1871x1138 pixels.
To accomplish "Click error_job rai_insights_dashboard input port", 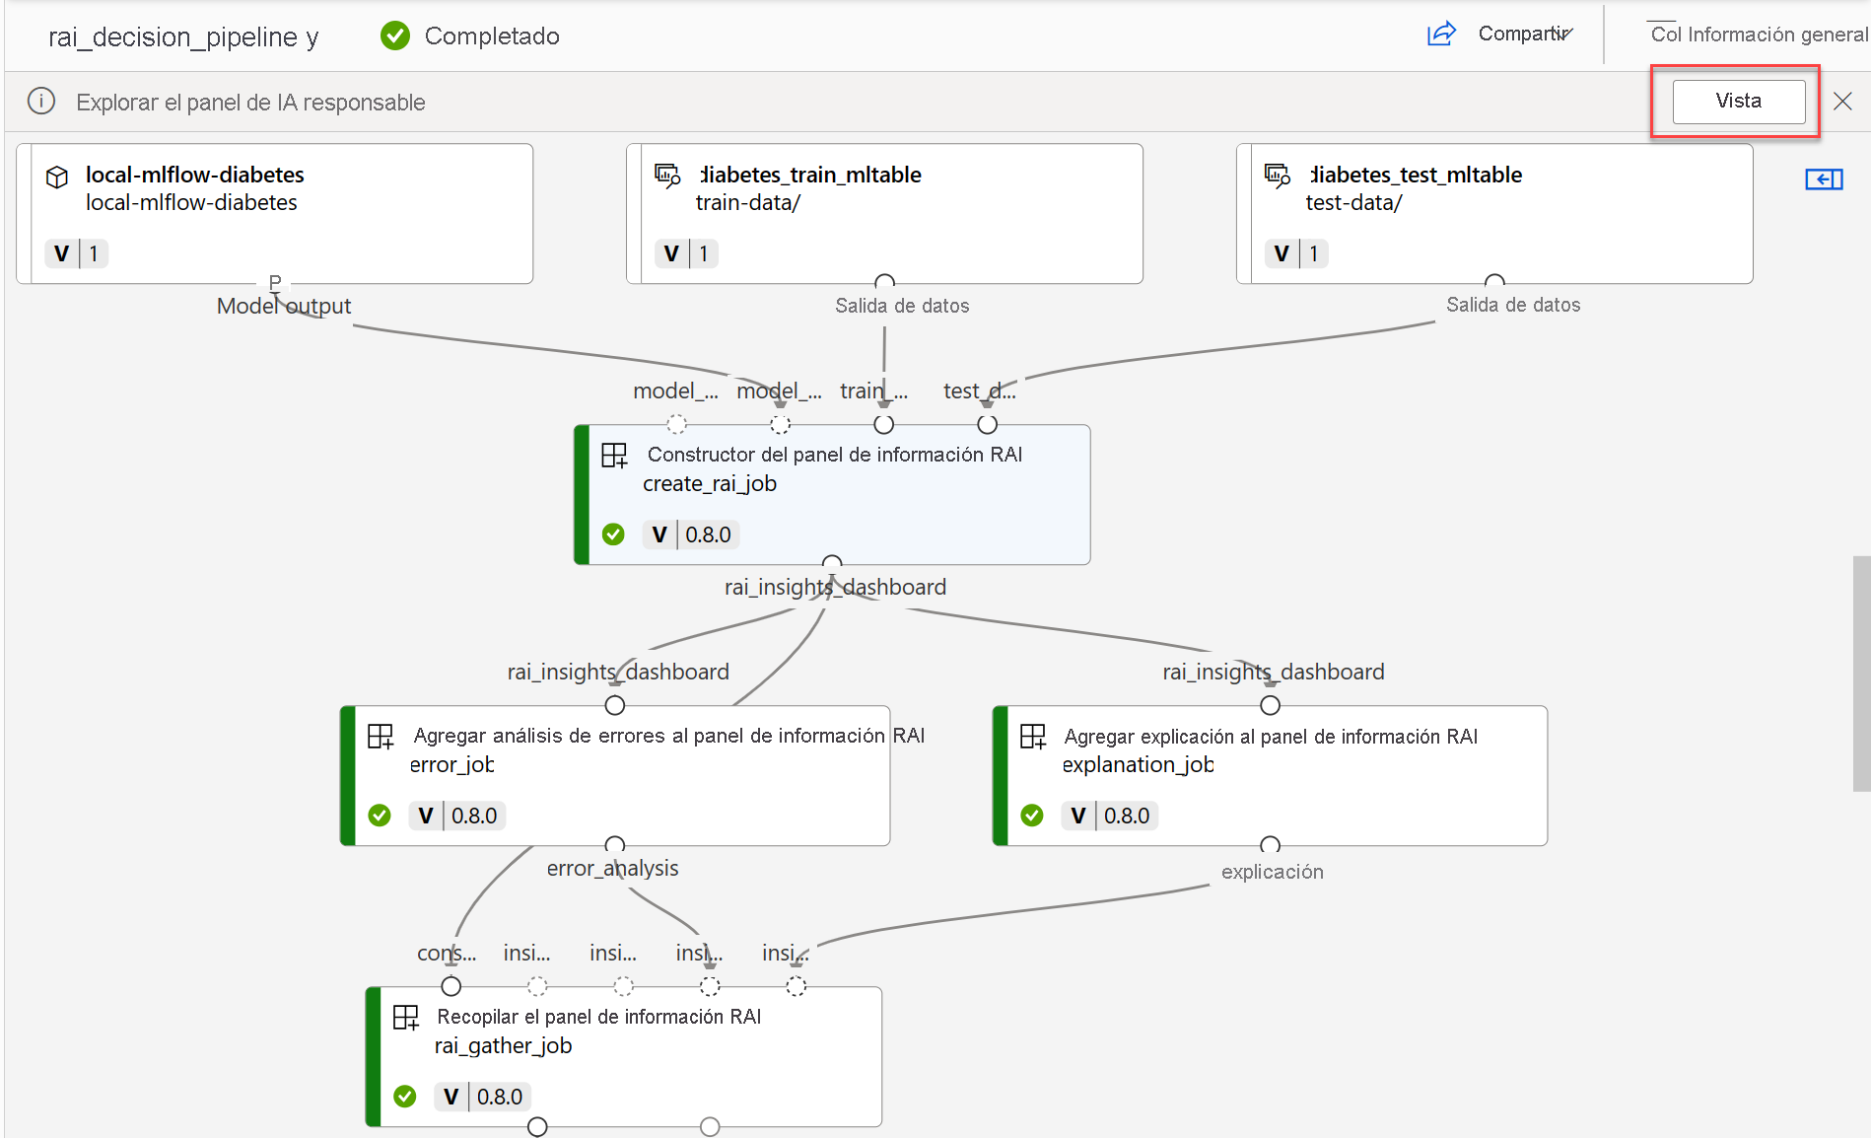I will pos(615,705).
